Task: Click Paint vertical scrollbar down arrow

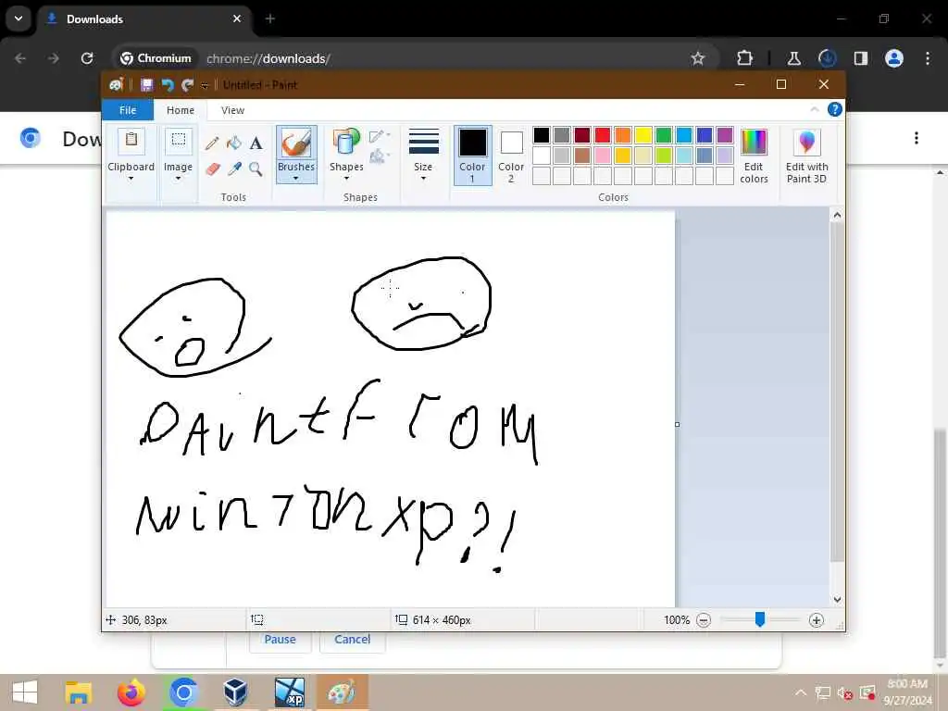Action: (x=837, y=600)
